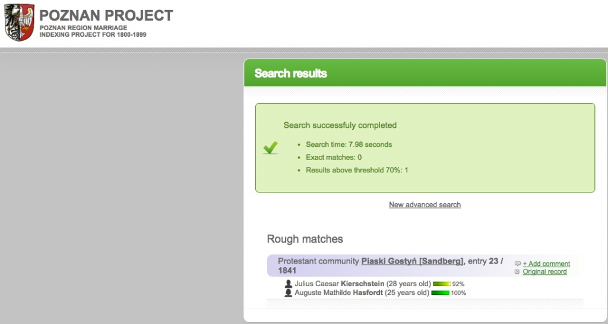Click the Poznan Region Marriage Indexing subtitle
Screen dimensions: 608x324
coord(93,31)
